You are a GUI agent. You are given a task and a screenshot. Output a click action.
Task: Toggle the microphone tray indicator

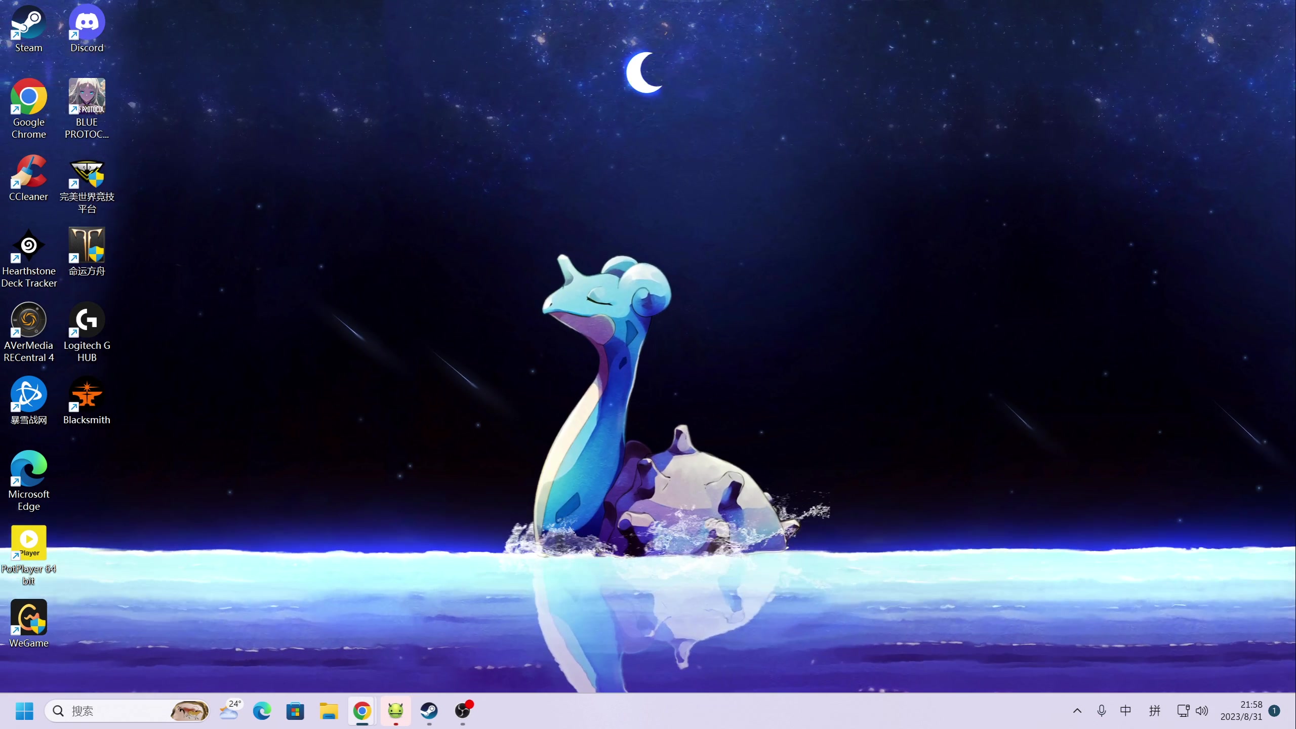tap(1102, 711)
